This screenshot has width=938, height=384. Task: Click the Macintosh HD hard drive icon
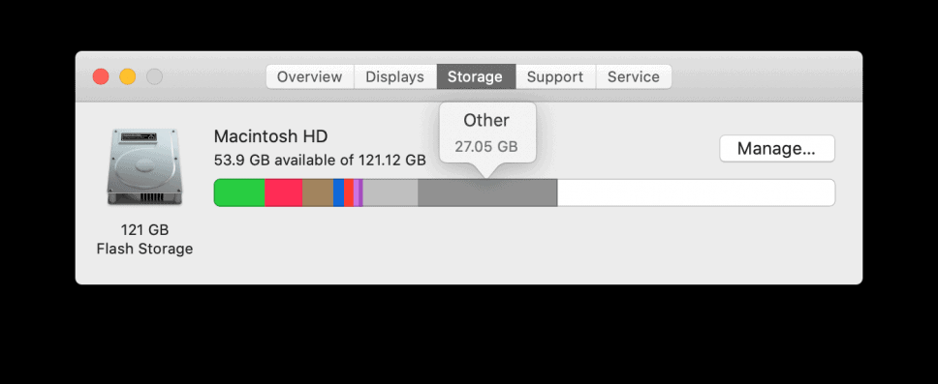[x=144, y=166]
